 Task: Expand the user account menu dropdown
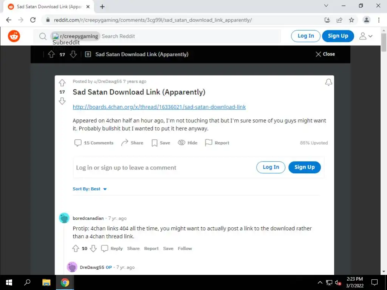coord(366,36)
